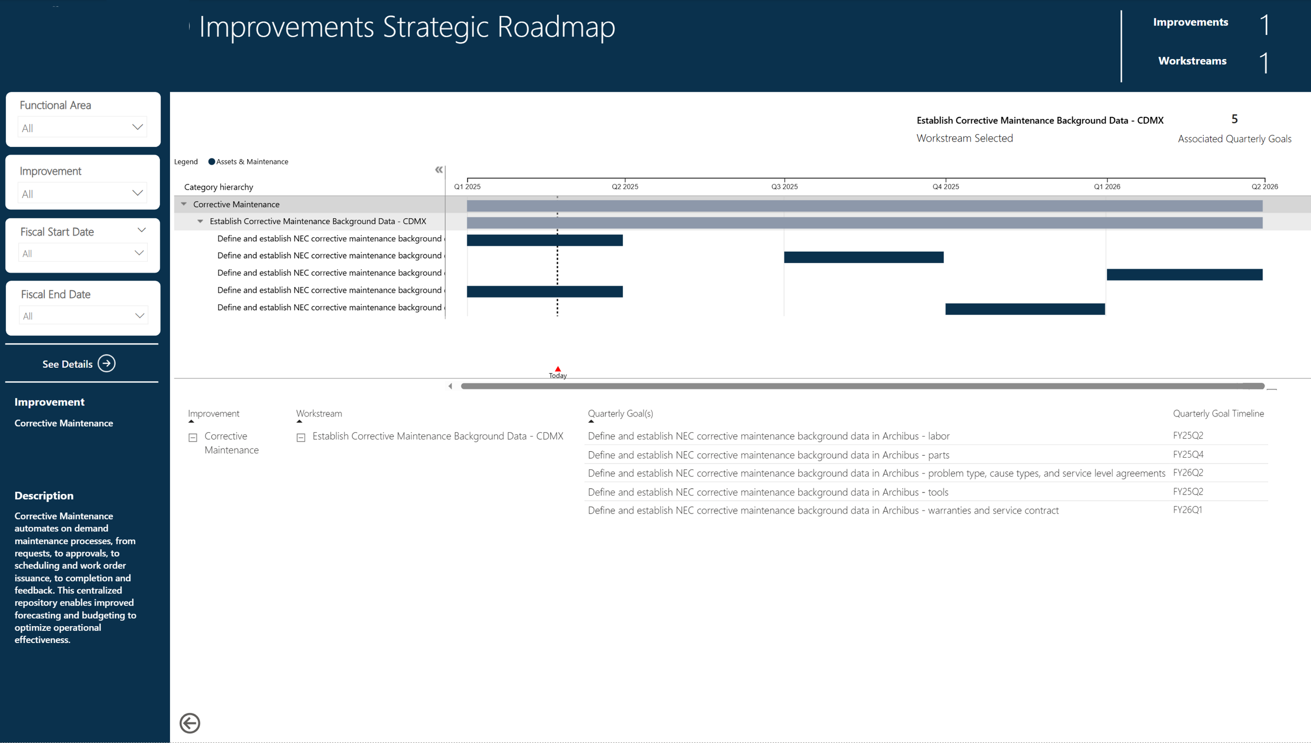
Task: Click the timeline scroll left arrow
Action: point(450,386)
